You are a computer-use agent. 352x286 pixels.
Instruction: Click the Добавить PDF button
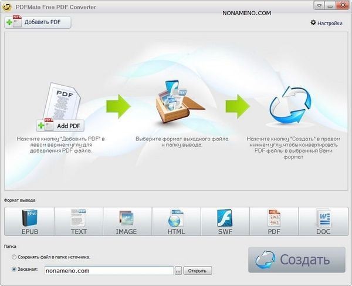point(38,22)
